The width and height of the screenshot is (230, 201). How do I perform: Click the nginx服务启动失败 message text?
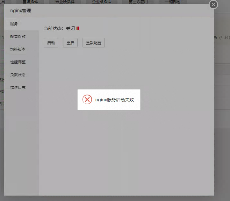click(115, 100)
